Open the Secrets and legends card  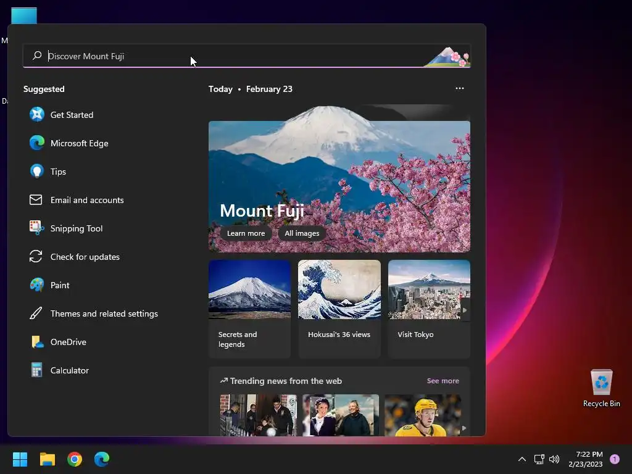249,309
